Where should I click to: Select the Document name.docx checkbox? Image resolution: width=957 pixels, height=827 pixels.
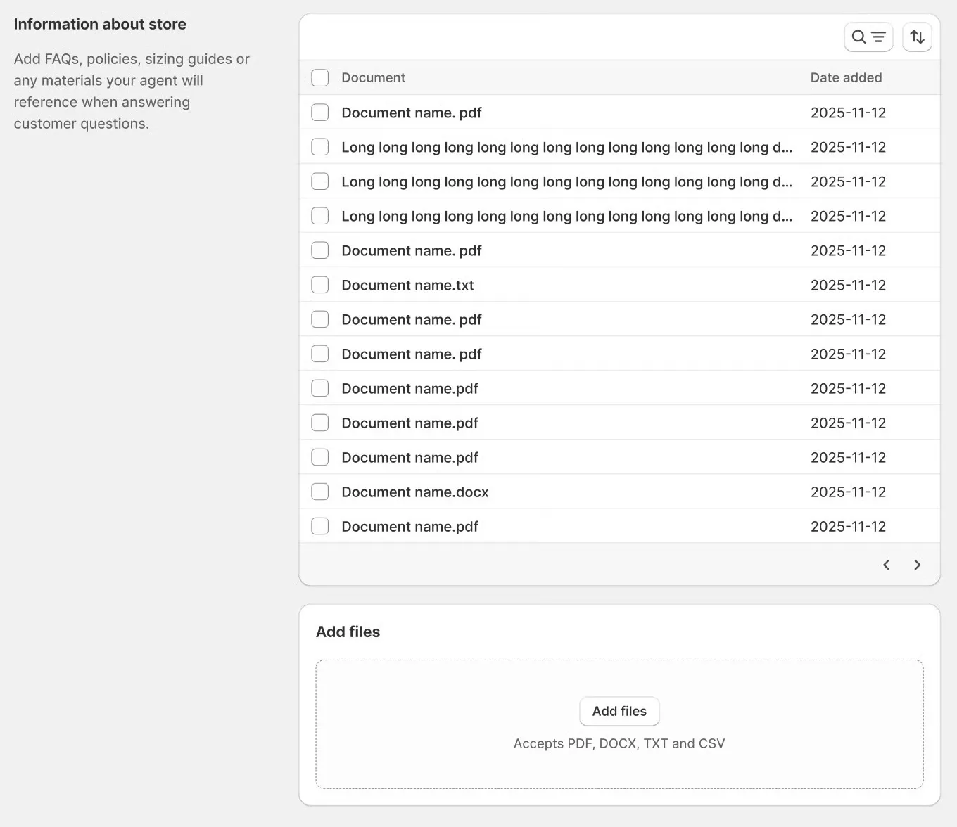(x=320, y=492)
